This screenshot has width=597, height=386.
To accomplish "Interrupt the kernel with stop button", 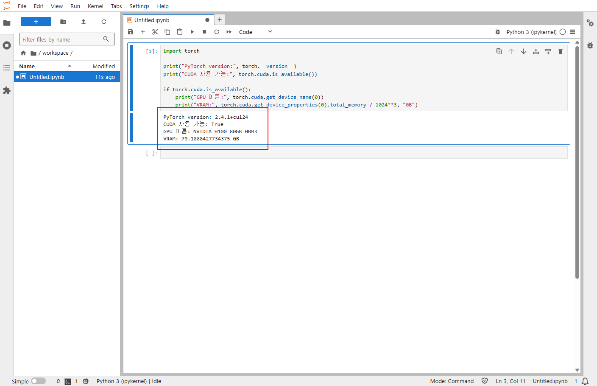I will click(x=204, y=32).
